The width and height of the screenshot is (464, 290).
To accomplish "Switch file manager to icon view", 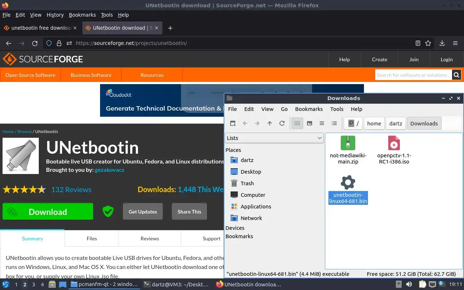I will (x=297, y=123).
